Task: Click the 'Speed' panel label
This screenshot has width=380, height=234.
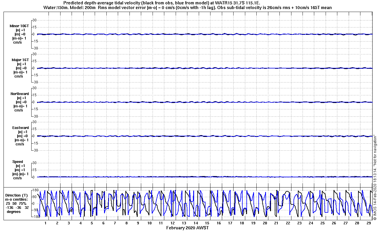Action: pos(18,162)
